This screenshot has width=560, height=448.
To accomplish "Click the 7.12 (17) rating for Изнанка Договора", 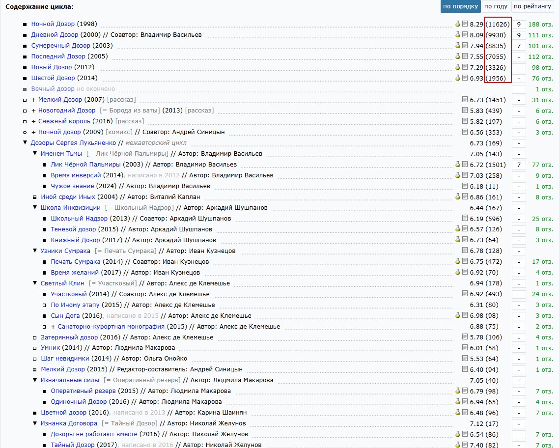I will click(x=484, y=424).
